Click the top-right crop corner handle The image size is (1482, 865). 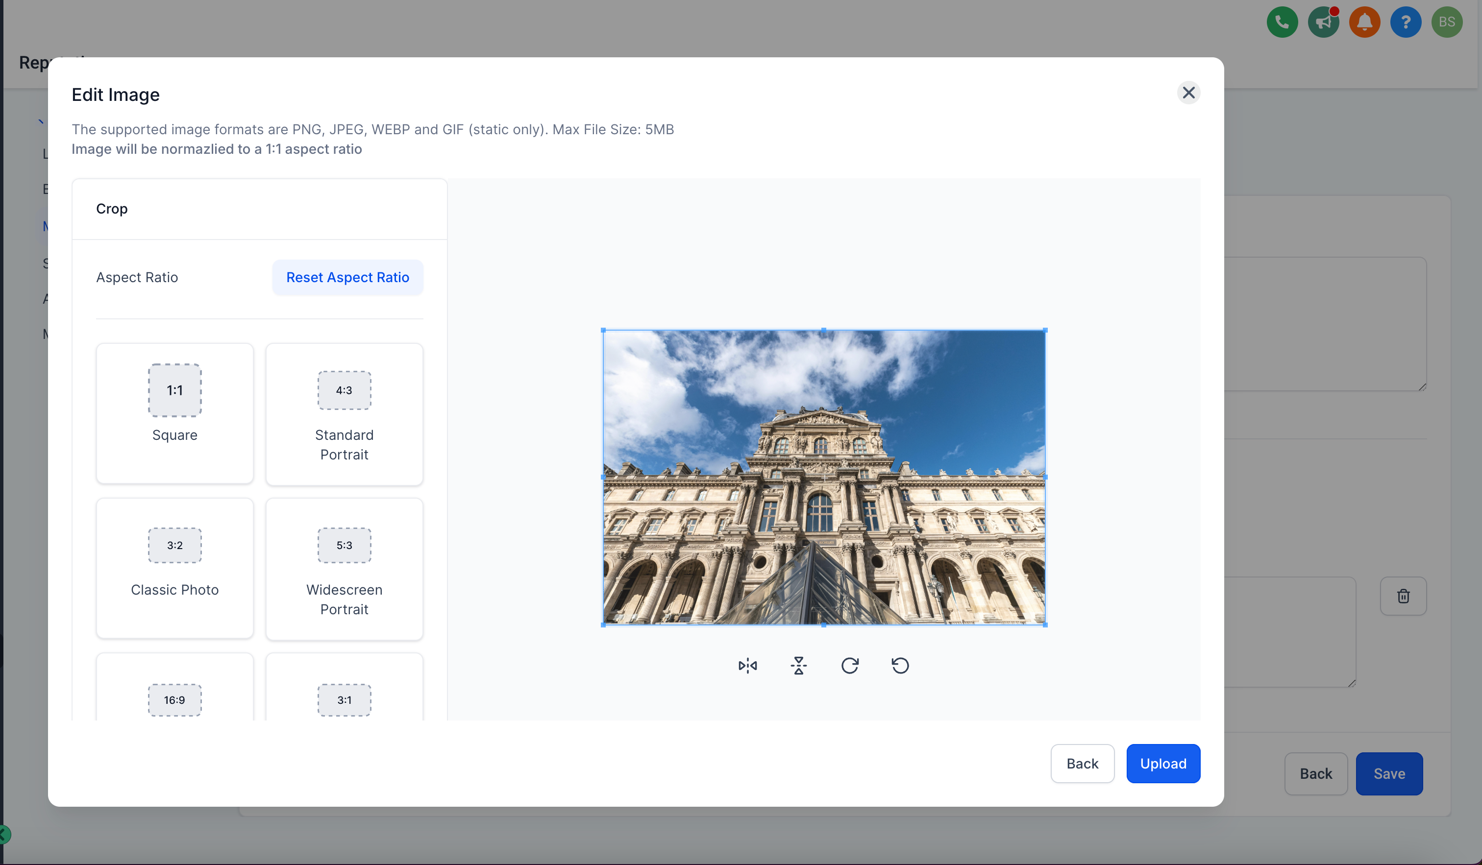[1045, 330]
